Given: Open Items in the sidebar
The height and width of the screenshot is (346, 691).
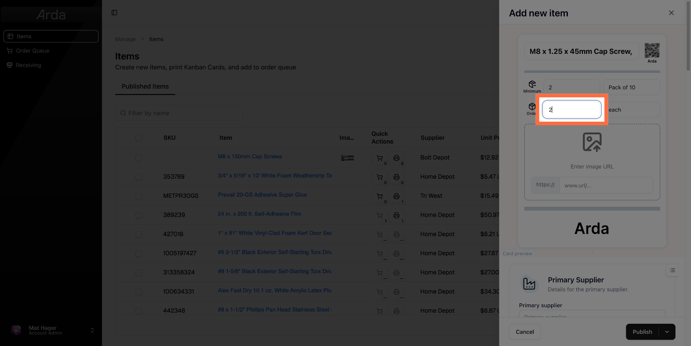Looking at the screenshot, I should pos(51,36).
